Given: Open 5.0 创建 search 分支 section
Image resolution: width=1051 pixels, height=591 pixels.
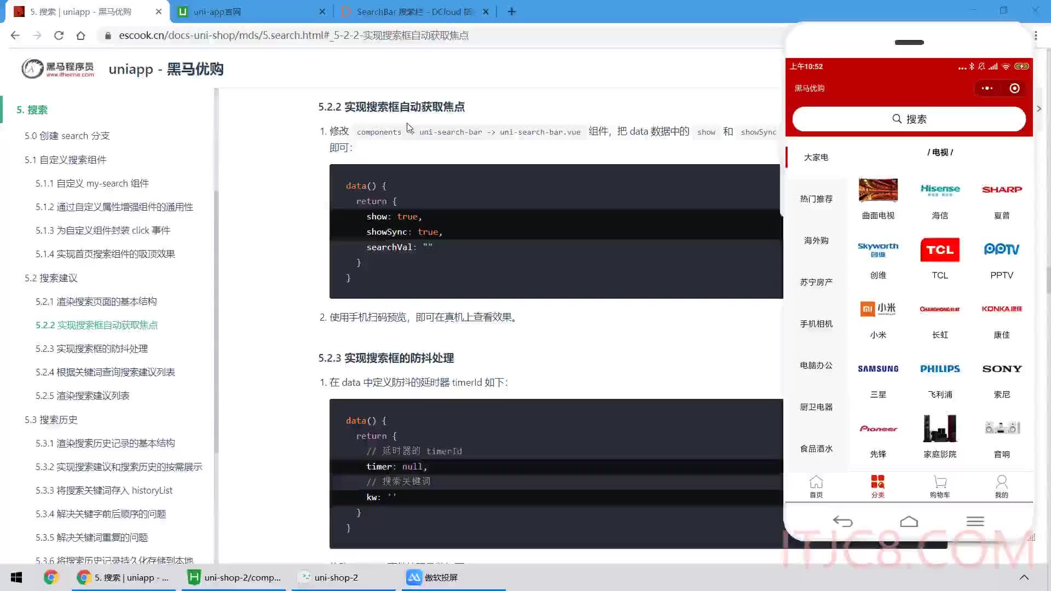Looking at the screenshot, I should tap(67, 136).
